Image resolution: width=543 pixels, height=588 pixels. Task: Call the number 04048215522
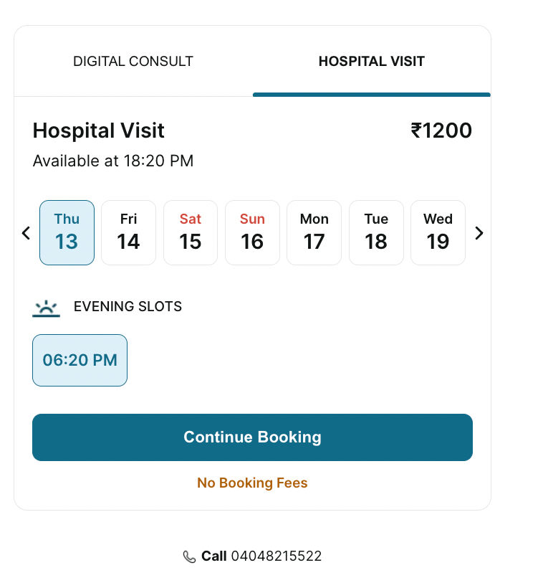click(x=276, y=556)
